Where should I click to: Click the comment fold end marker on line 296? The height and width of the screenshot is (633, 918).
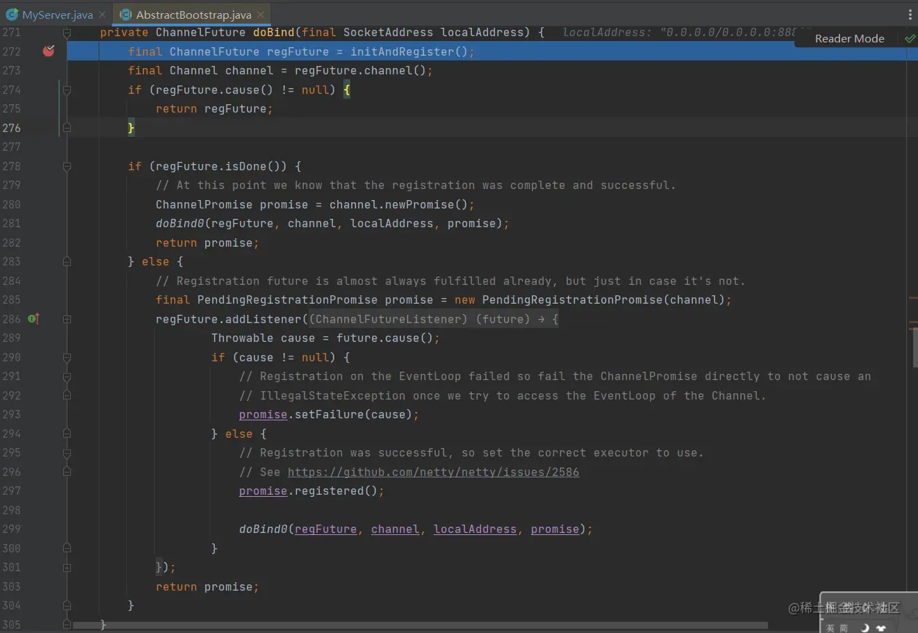tap(67, 472)
